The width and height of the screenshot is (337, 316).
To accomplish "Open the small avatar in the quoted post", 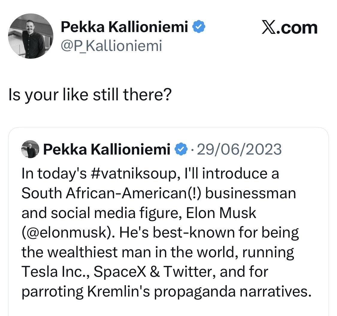I will point(30,149).
